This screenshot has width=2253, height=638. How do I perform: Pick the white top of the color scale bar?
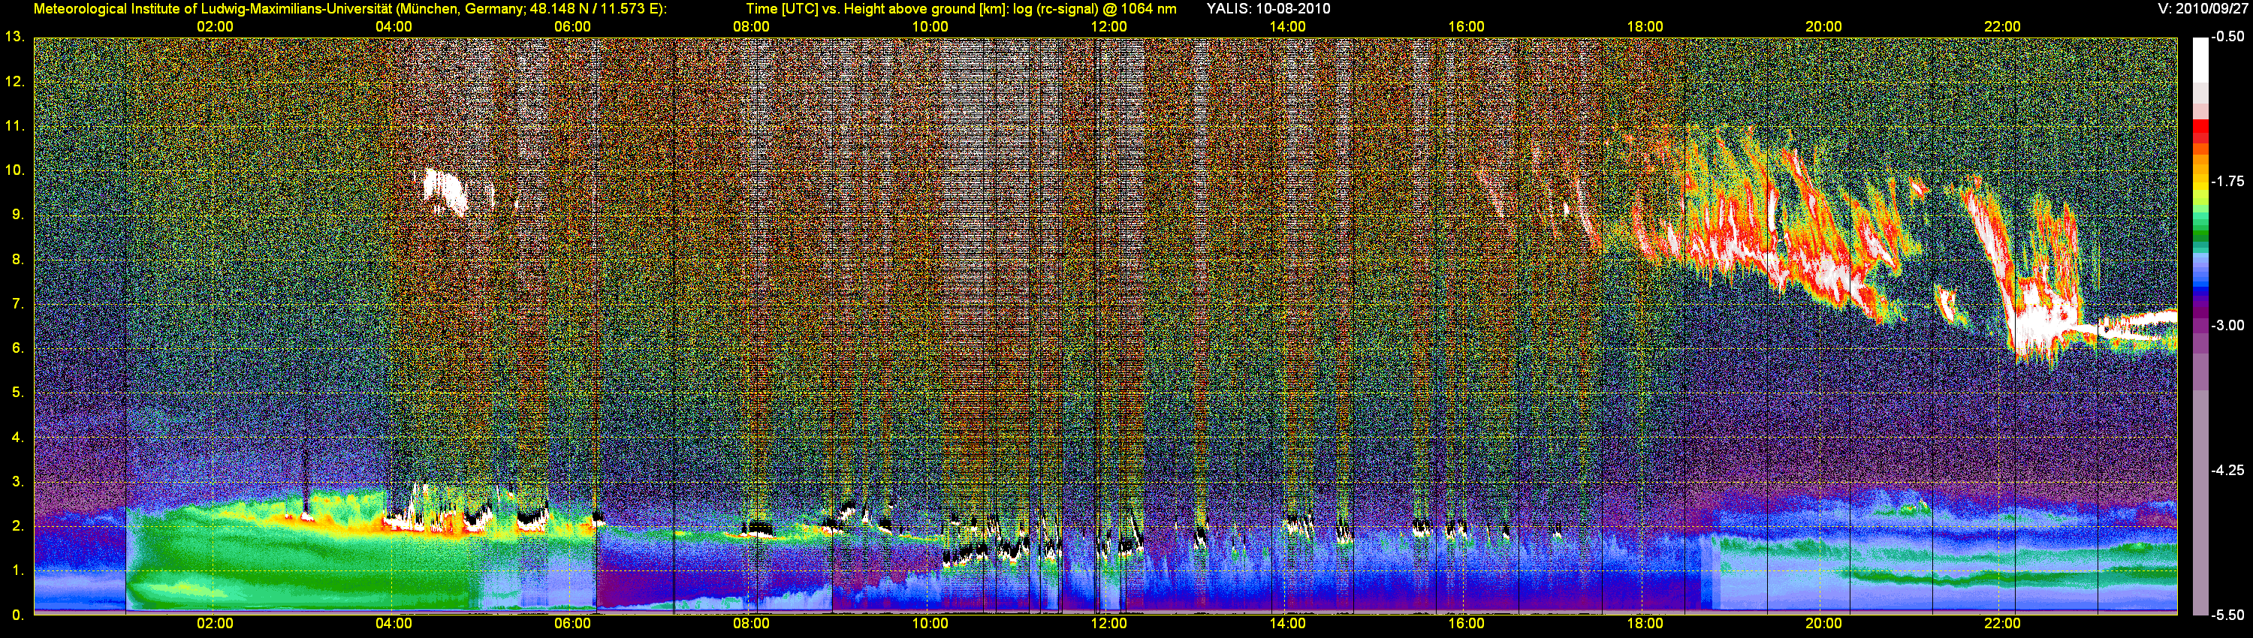(2200, 57)
